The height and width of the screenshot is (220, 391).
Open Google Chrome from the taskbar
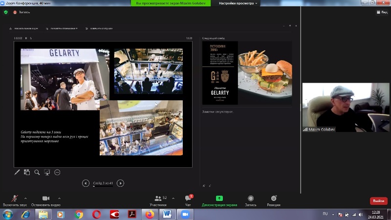(x=79, y=214)
